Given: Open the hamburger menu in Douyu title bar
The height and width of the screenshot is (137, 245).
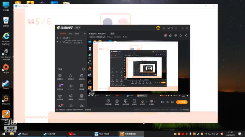Looking at the screenshot, I should coord(176,28).
